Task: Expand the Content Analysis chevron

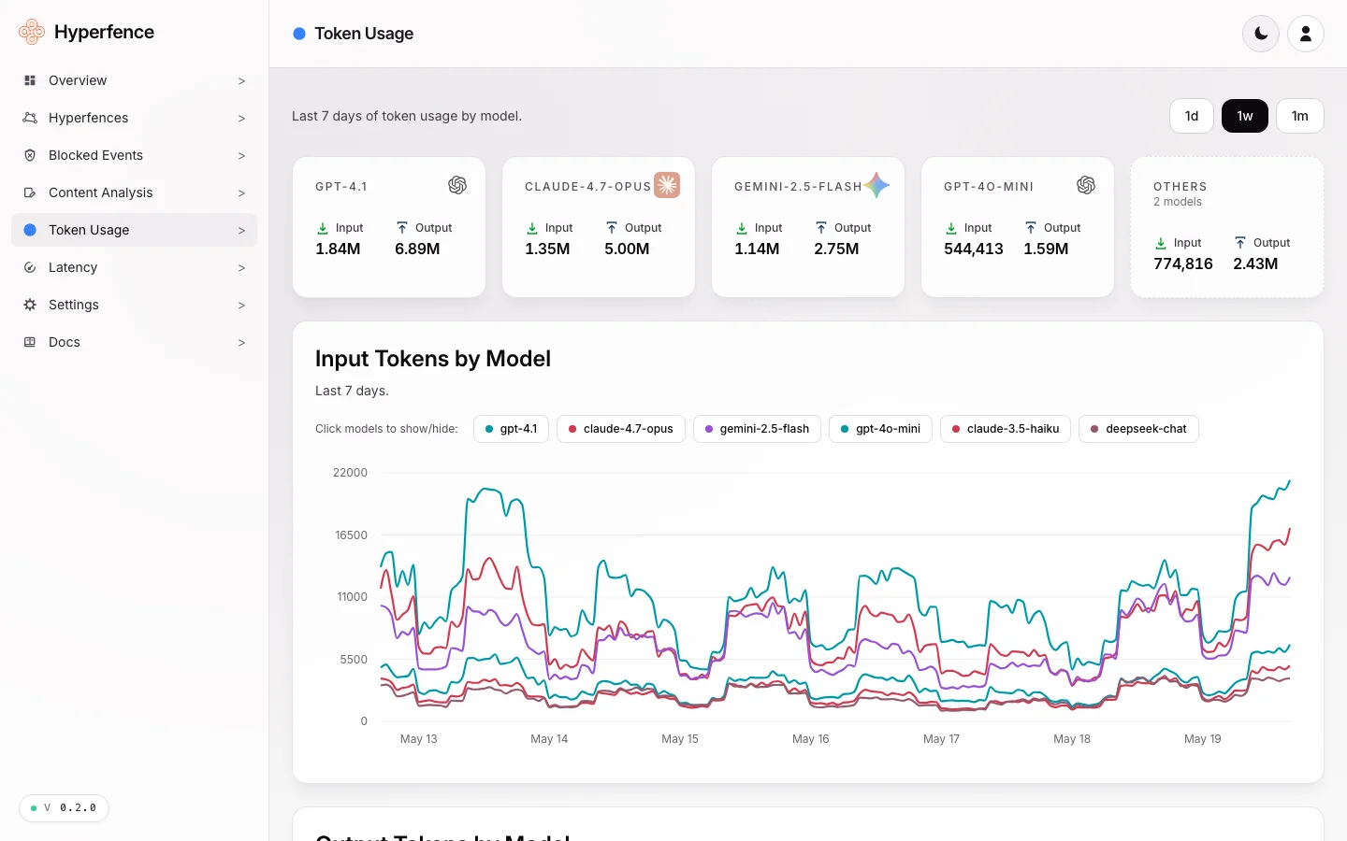Action: pyautogui.click(x=241, y=193)
